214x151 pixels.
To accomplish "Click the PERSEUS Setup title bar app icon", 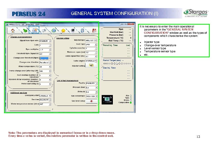I will pos(7,25).
